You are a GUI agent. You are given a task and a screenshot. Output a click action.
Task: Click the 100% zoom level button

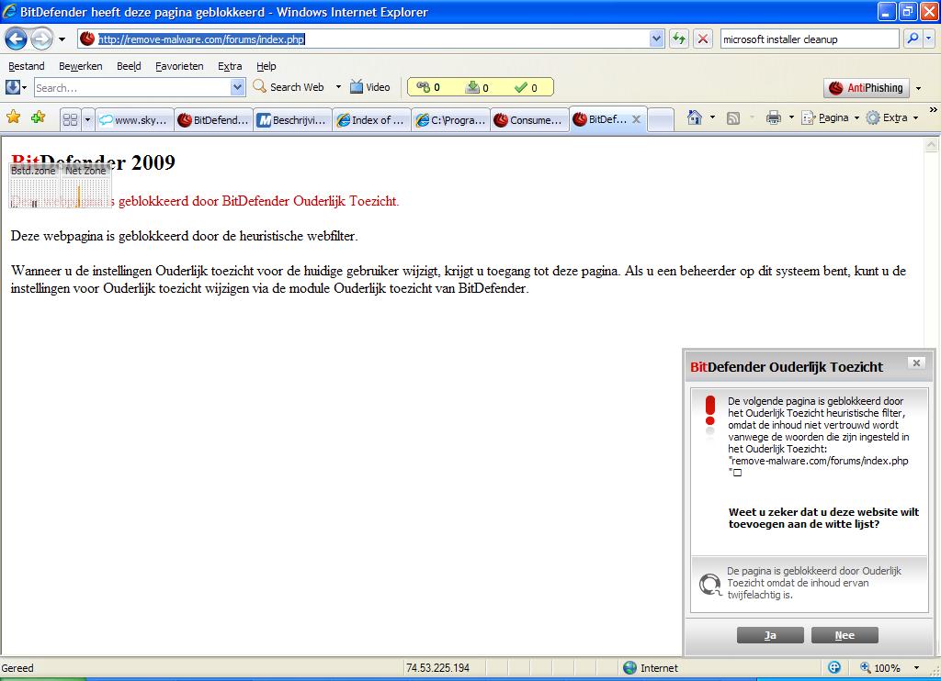click(879, 668)
